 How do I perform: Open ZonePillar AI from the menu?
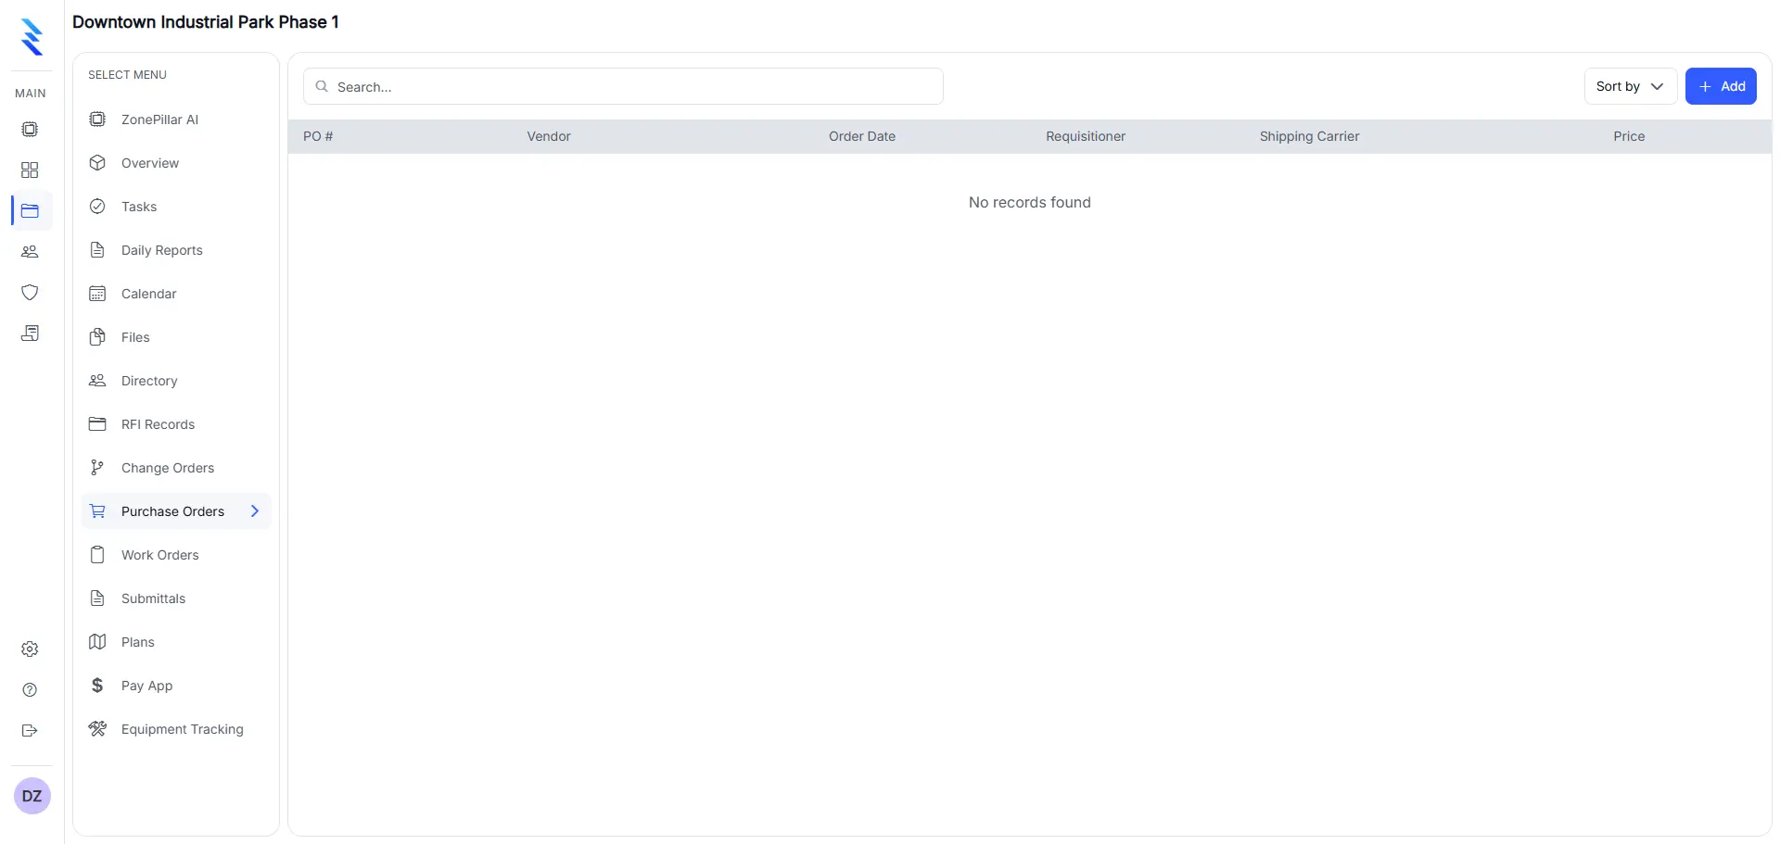pyautogui.click(x=159, y=120)
